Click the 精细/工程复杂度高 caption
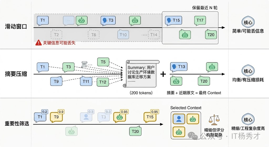The image size is (269, 147). click(248, 128)
